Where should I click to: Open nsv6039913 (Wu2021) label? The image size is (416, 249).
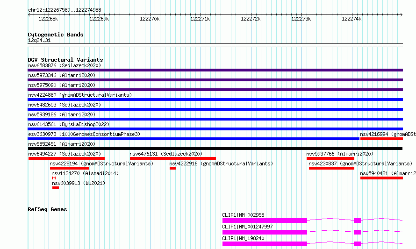point(79,183)
